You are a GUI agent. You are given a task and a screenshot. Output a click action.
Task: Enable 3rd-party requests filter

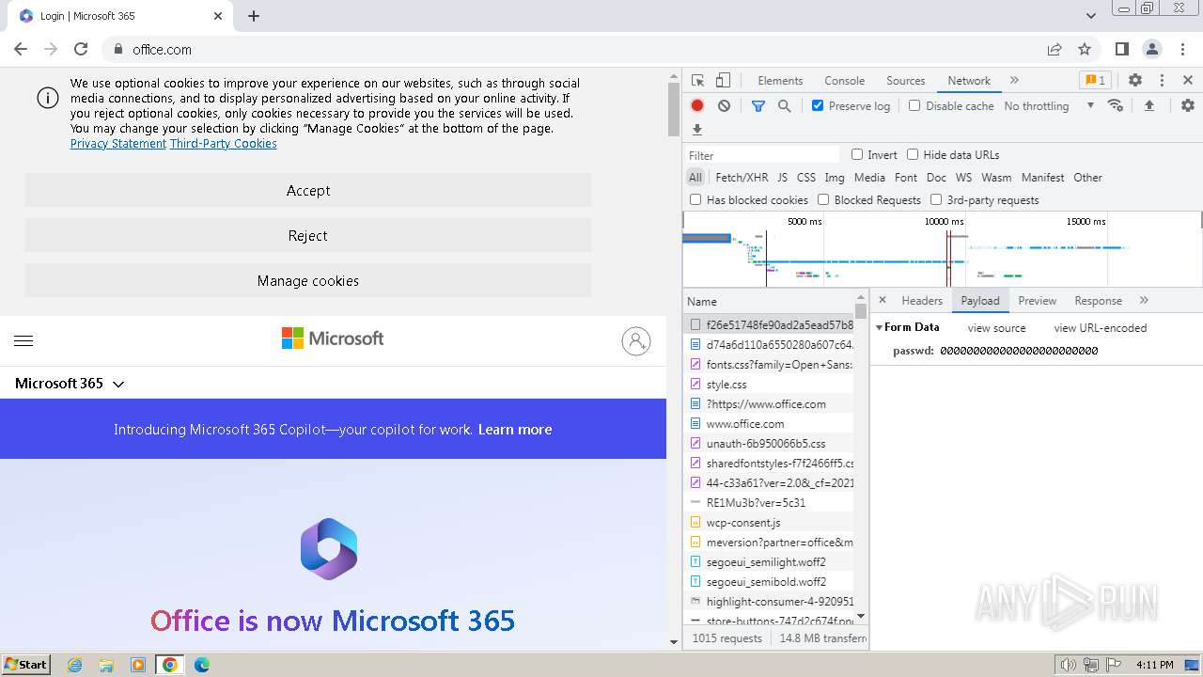[936, 199]
